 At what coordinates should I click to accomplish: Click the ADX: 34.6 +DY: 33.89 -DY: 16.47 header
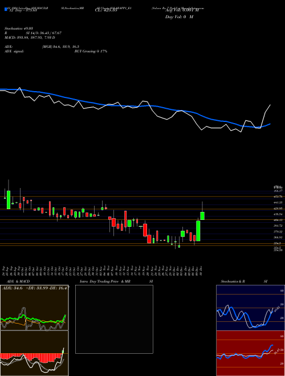[x=35, y=288]
